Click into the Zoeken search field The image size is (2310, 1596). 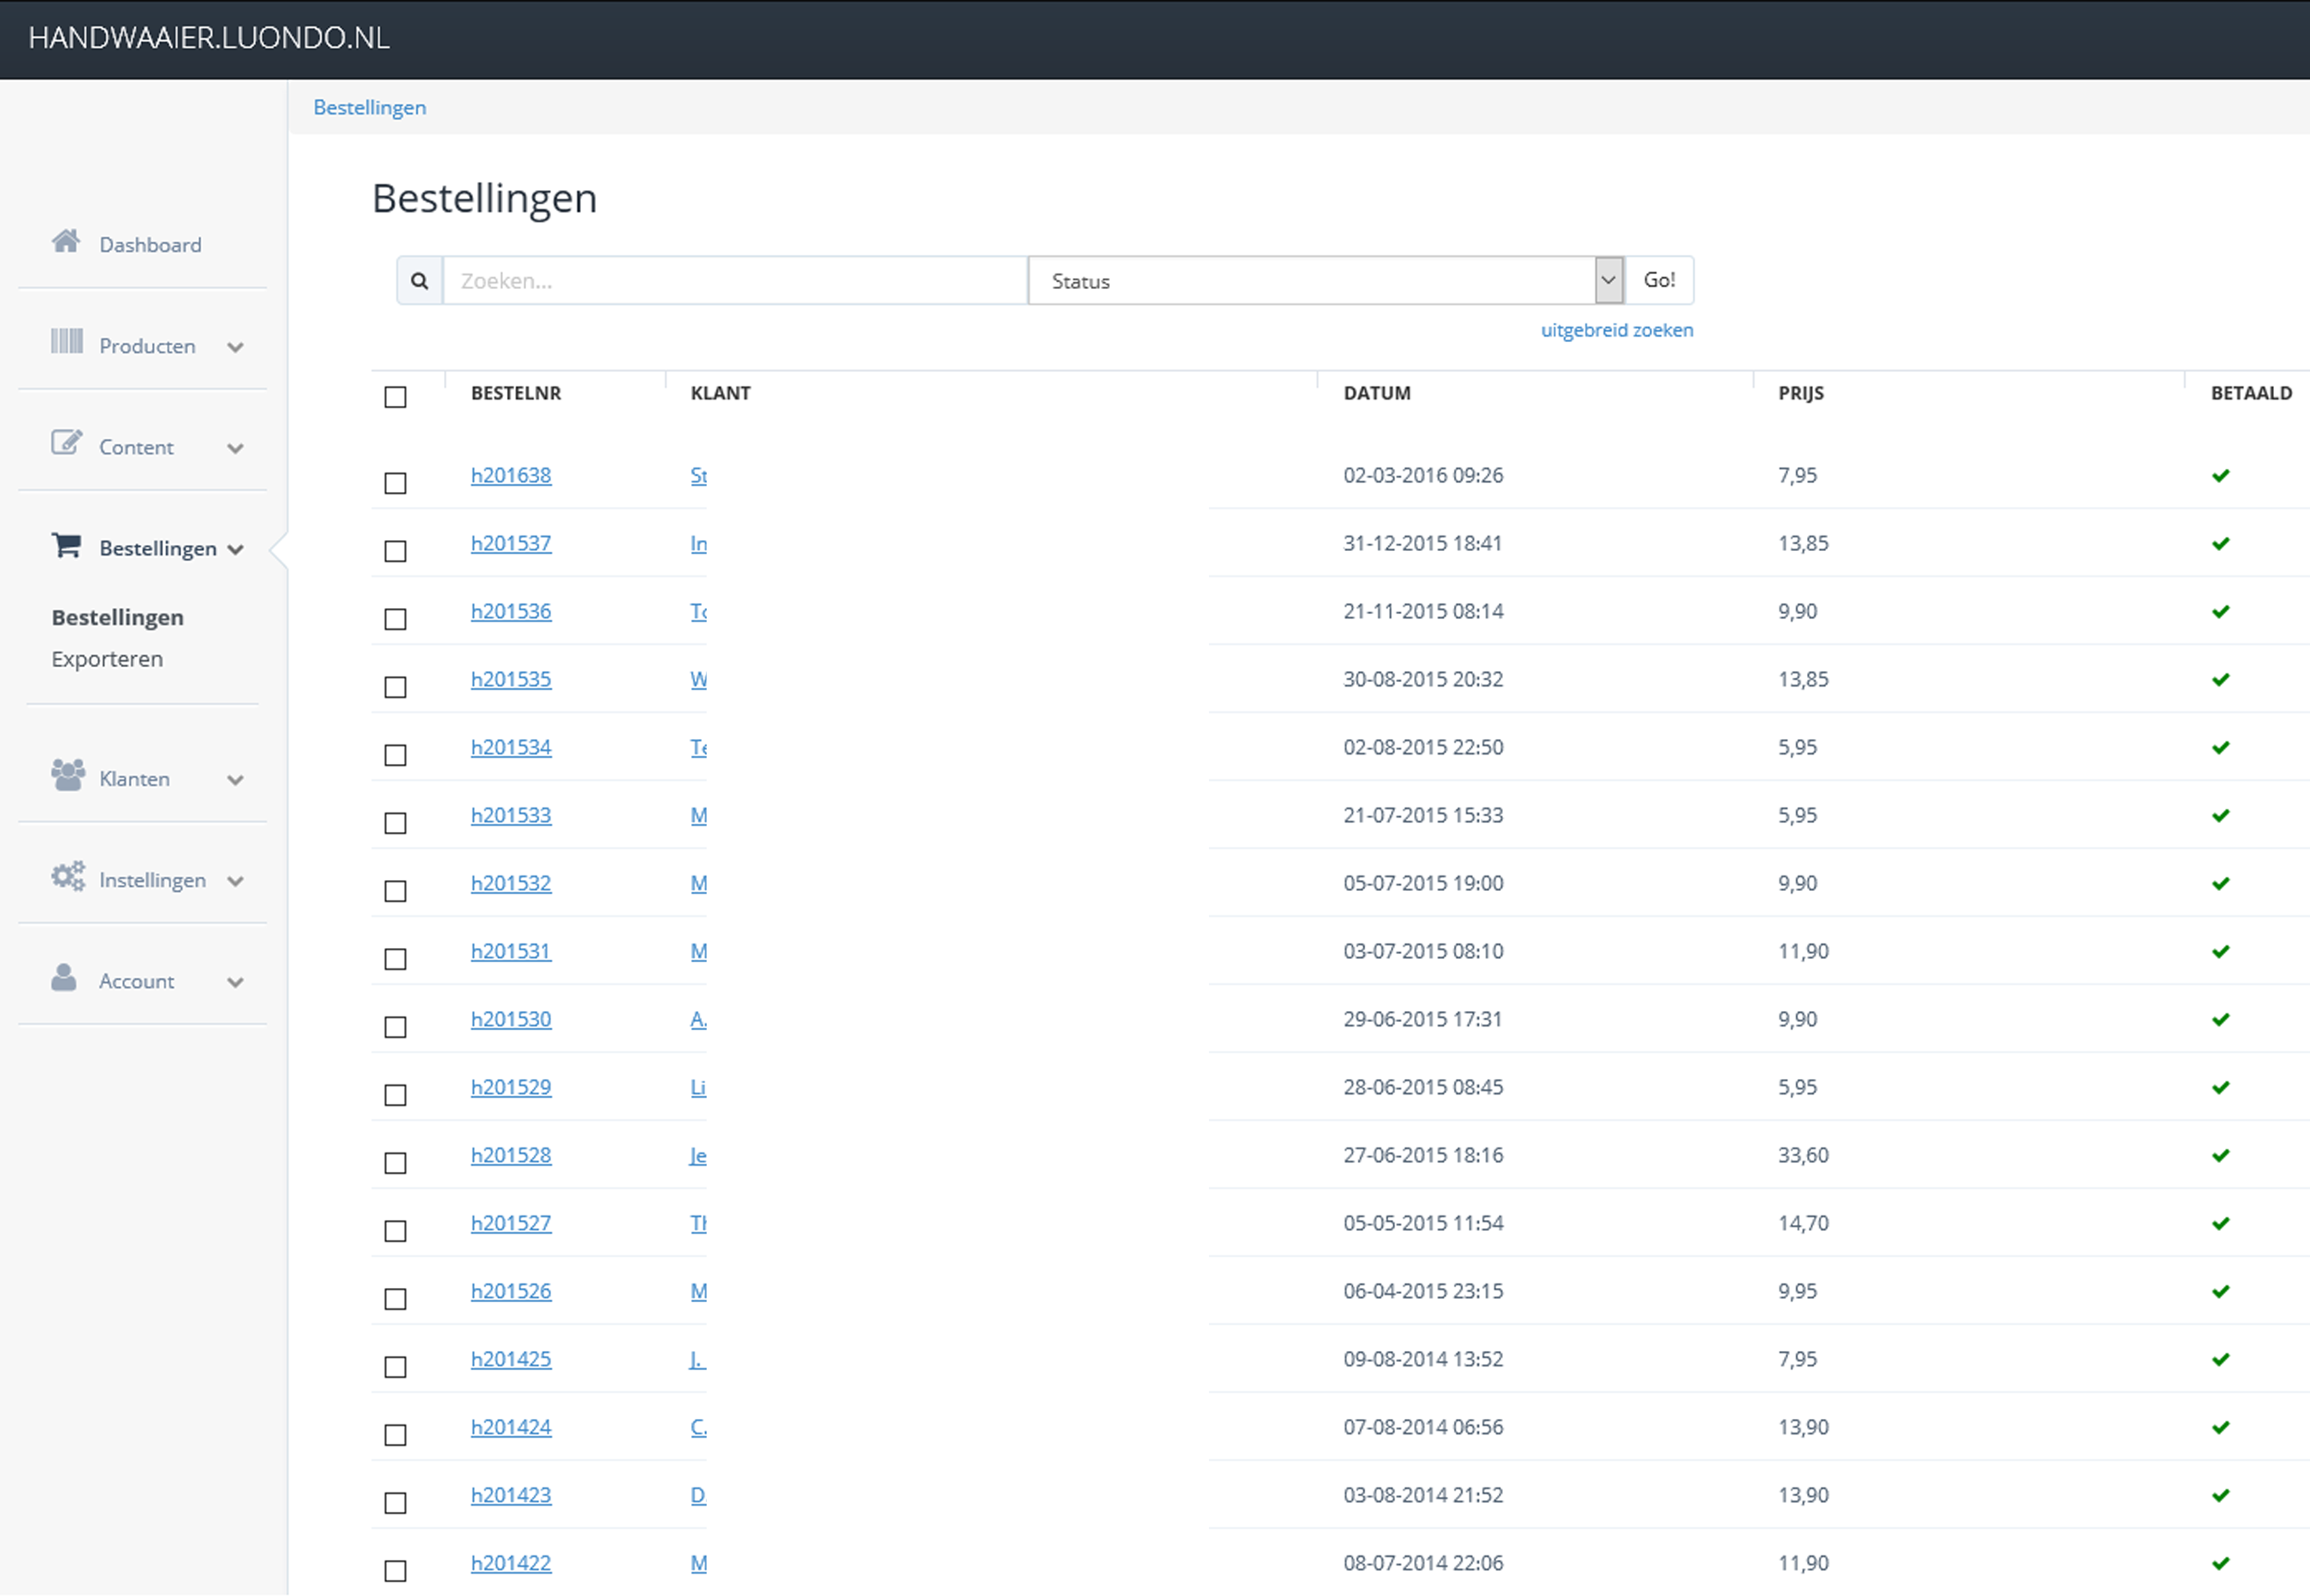pos(735,281)
